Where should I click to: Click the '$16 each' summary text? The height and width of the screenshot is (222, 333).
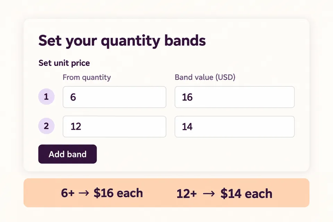[x=118, y=193]
